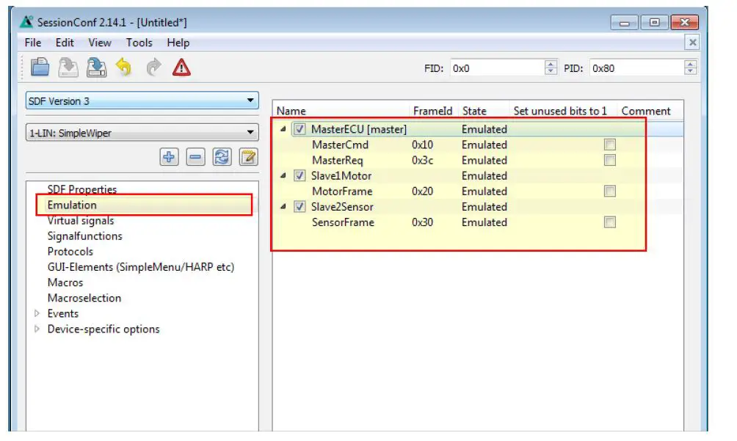
Task: Check unused bits box for SensorFrame
Action: coord(609,222)
